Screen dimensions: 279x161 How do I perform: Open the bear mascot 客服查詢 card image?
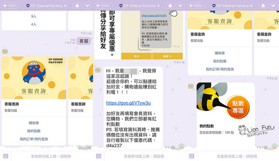point(34,78)
